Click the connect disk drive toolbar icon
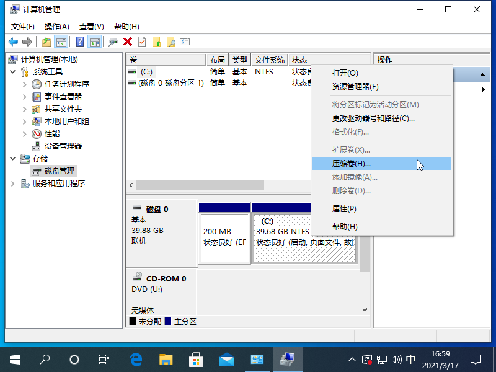This screenshot has width=496, height=372. point(113,42)
